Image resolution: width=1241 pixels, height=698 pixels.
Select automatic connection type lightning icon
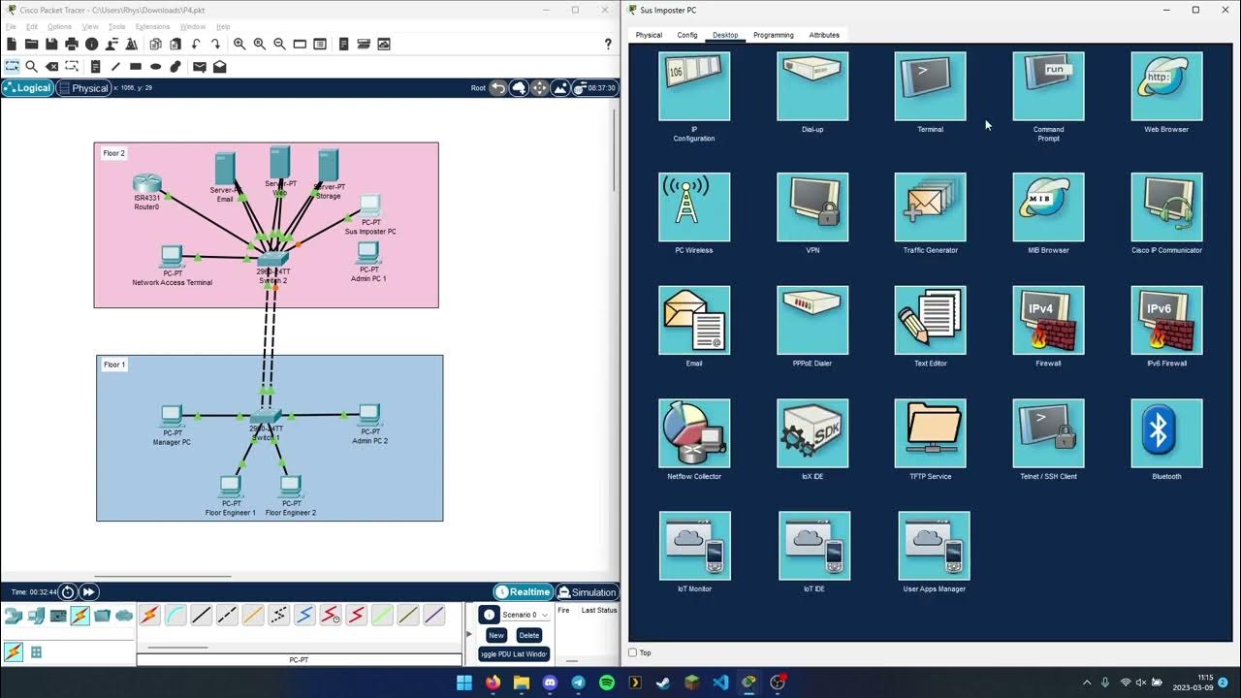tap(149, 615)
